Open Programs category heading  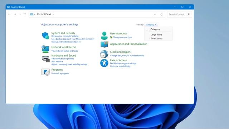tap(57, 70)
